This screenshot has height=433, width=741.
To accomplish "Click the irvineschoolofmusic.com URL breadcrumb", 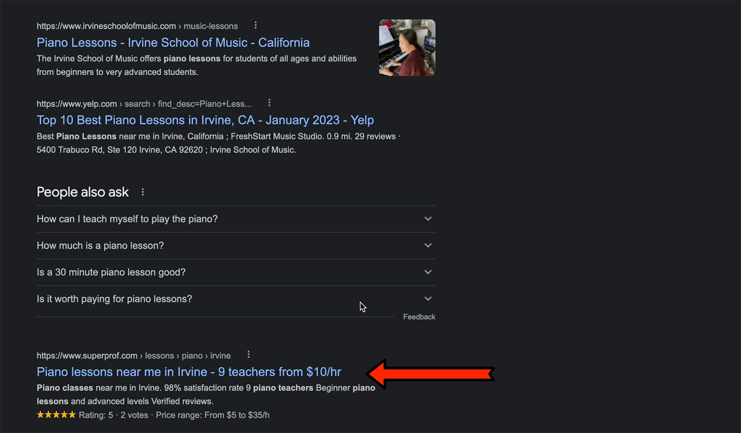I will pyautogui.click(x=137, y=26).
